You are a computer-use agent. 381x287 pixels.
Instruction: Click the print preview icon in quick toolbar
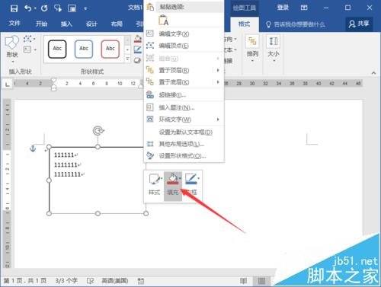(72, 8)
